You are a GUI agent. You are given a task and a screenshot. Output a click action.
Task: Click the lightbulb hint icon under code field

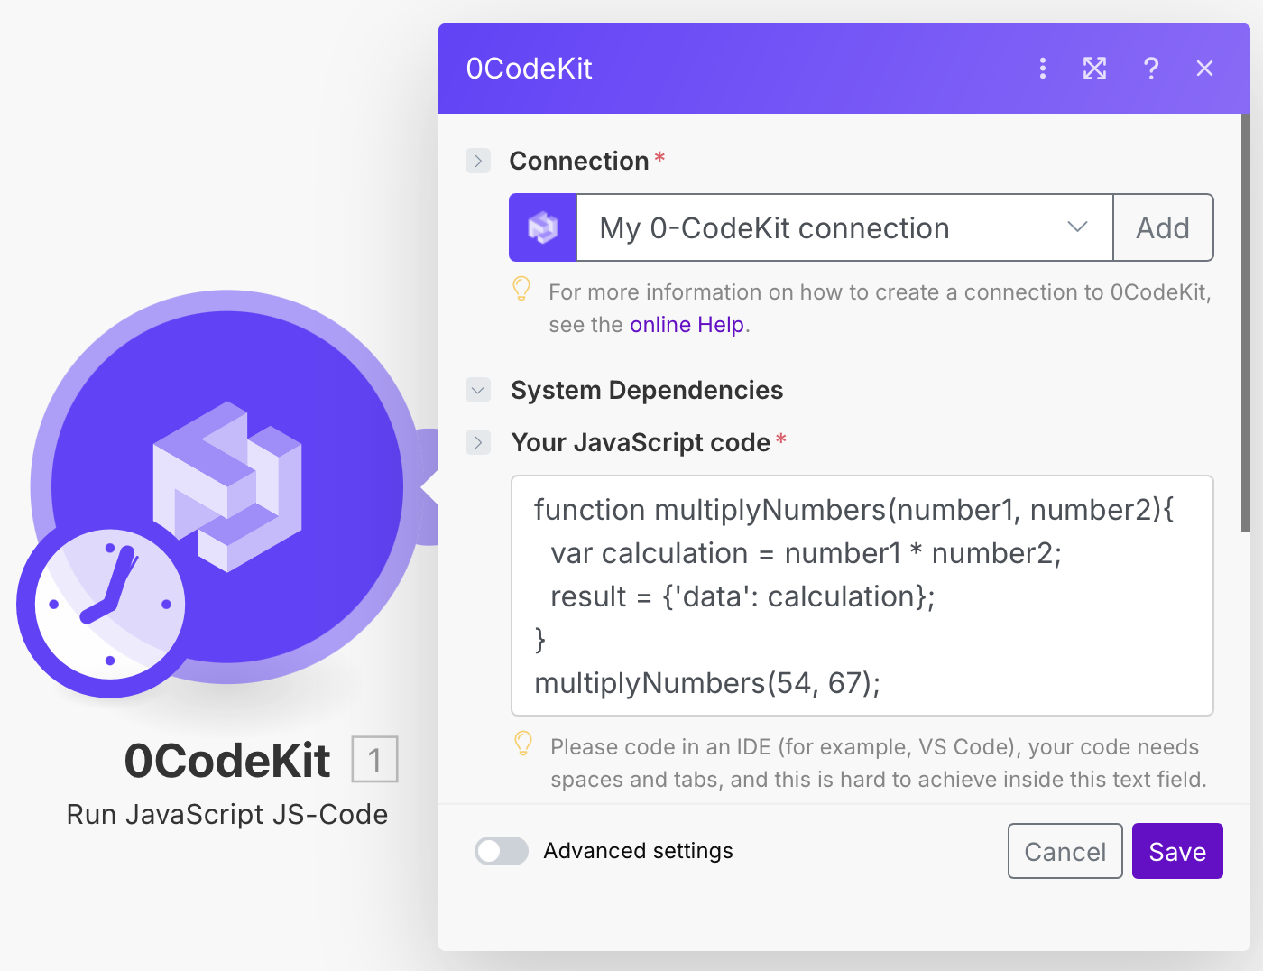523,744
